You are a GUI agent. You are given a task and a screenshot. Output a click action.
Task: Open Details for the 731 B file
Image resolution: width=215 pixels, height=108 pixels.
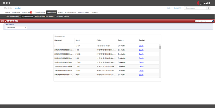[141, 67]
